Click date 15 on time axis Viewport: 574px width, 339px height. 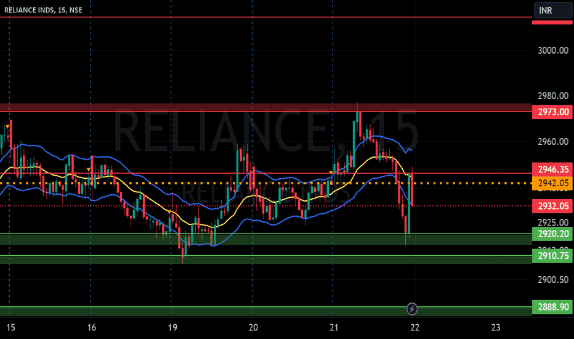tap(10, 327)
